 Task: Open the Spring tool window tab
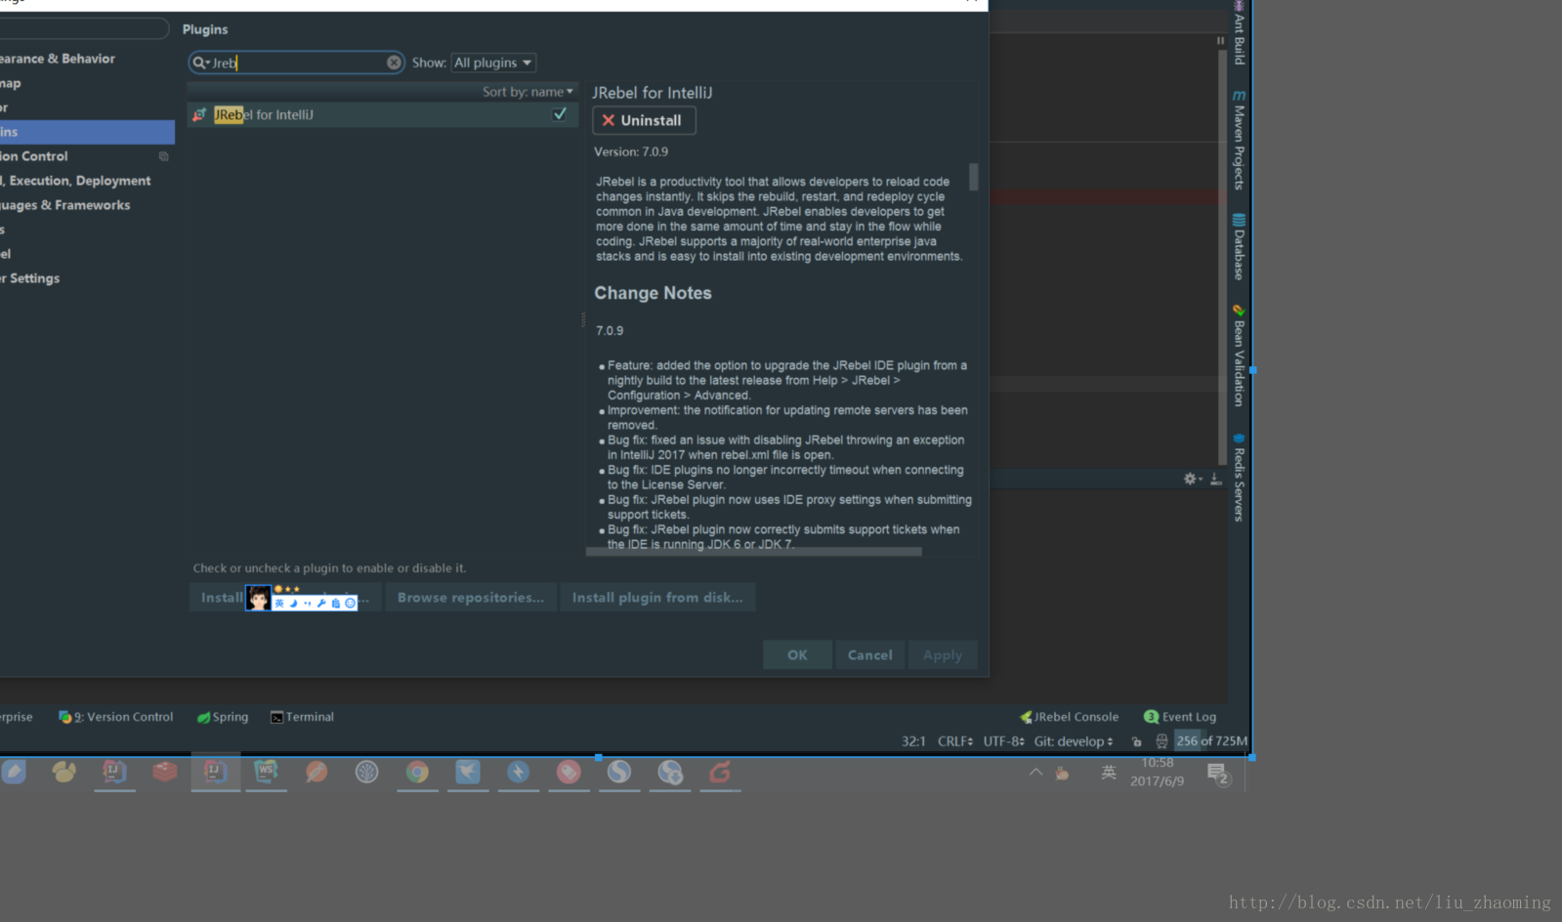[x=223, y=717]
